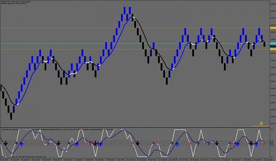Screen dimensions: 276x161
Task: Click the black current price label on price axis
Action: tap(273, 46)
